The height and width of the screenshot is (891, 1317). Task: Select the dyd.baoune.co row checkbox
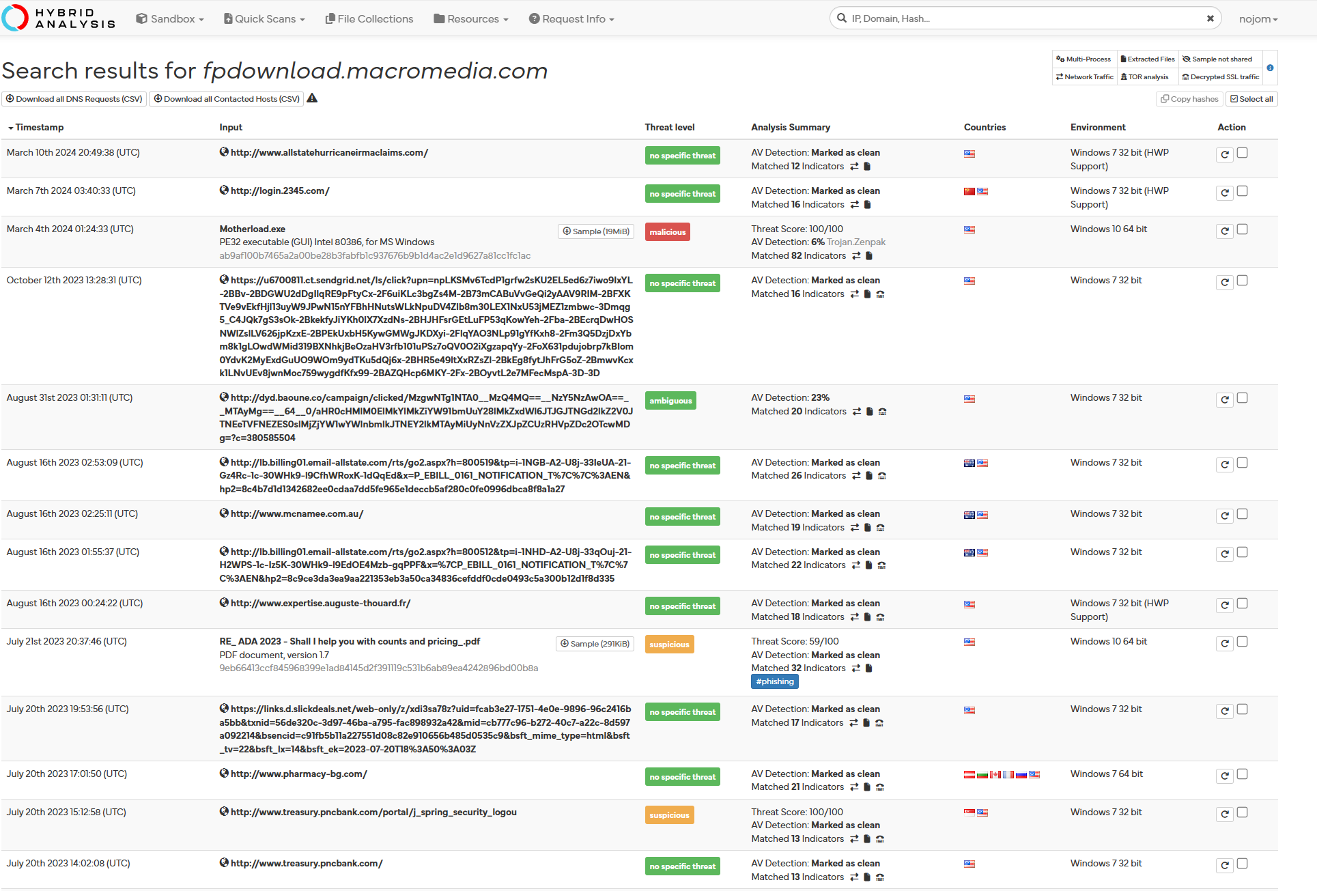click(1243, 398)
